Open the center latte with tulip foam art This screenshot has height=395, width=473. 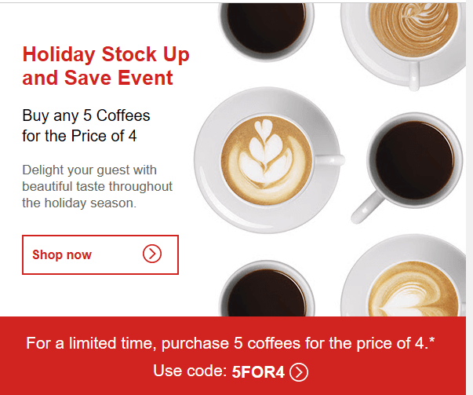pyautogui.click(x=267, y=160)
